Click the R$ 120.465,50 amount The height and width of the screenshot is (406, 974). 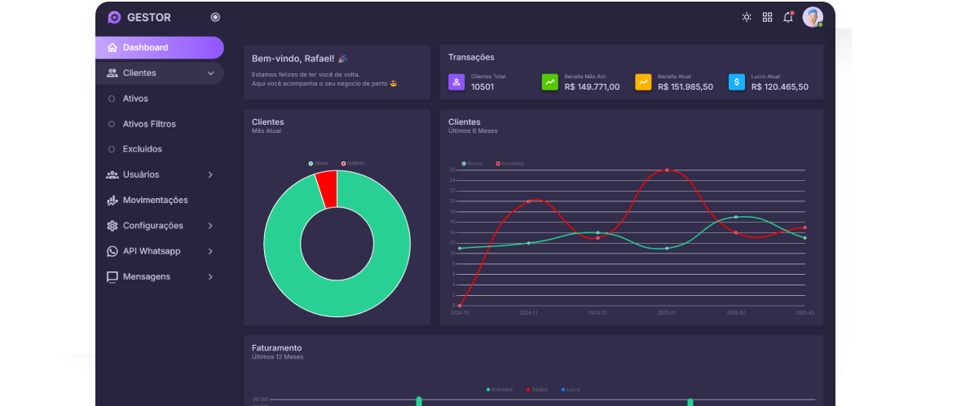[779, 87]
